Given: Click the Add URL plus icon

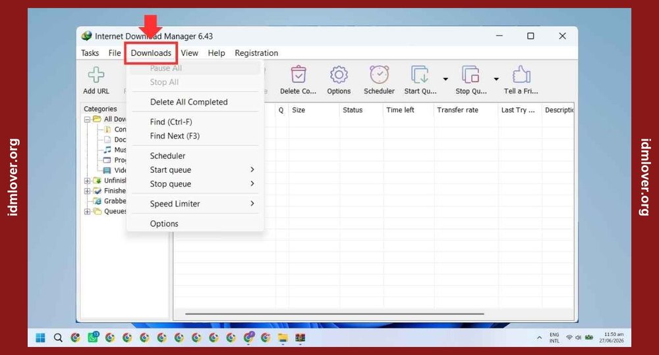Looking at the screenshot, I should pos(96,75).
